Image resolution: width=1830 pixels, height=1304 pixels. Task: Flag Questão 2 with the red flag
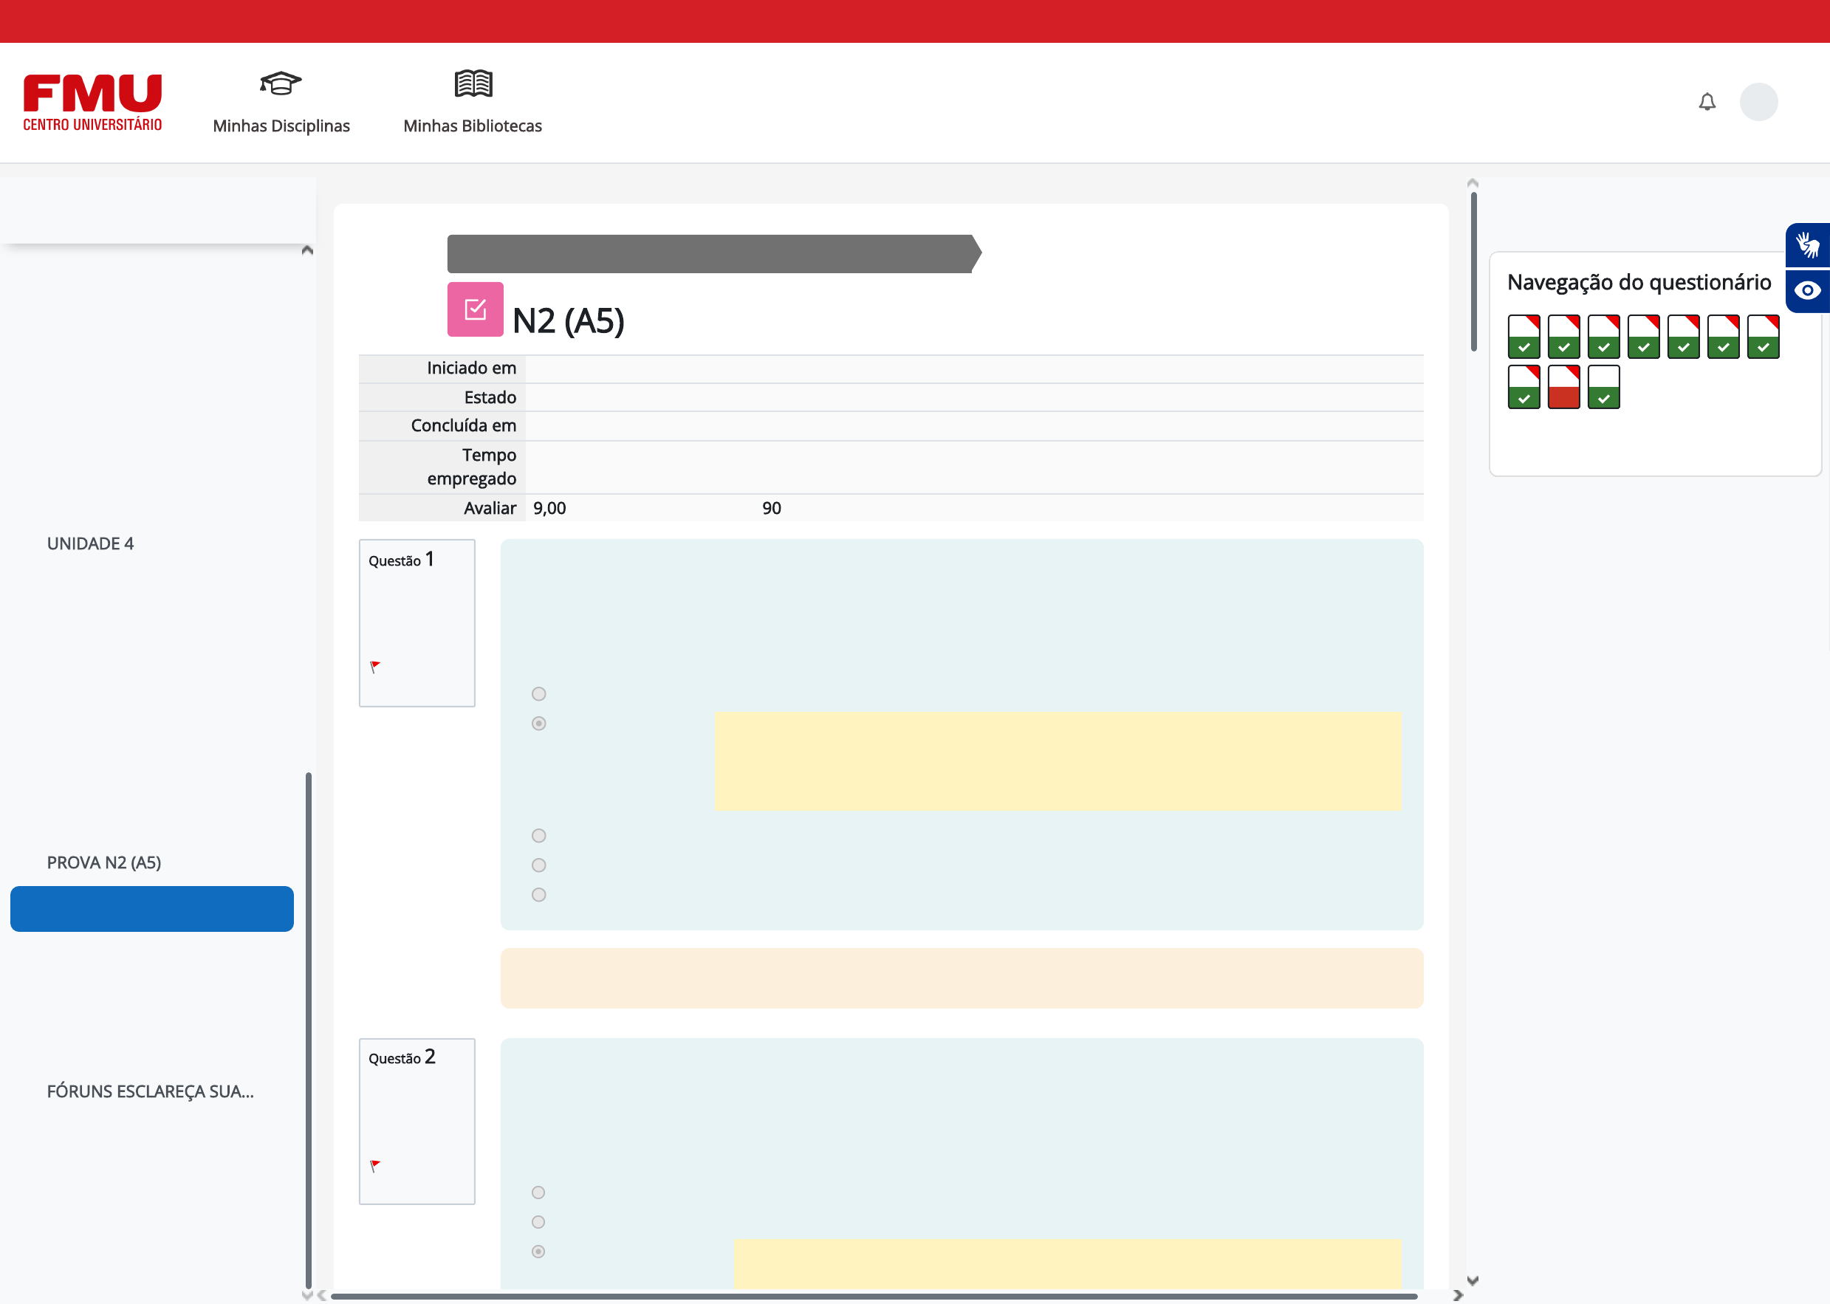[x=375, y=1165]
